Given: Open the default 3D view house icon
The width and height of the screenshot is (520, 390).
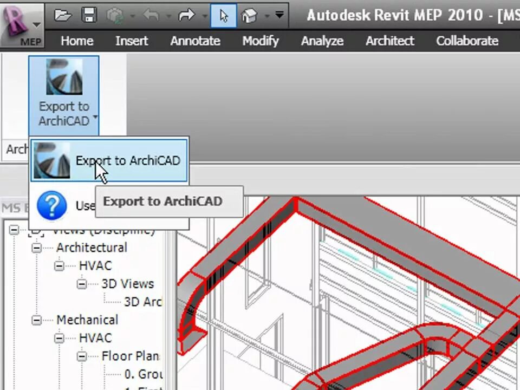Looking at the screenshot, I should (x=249, y=16).
